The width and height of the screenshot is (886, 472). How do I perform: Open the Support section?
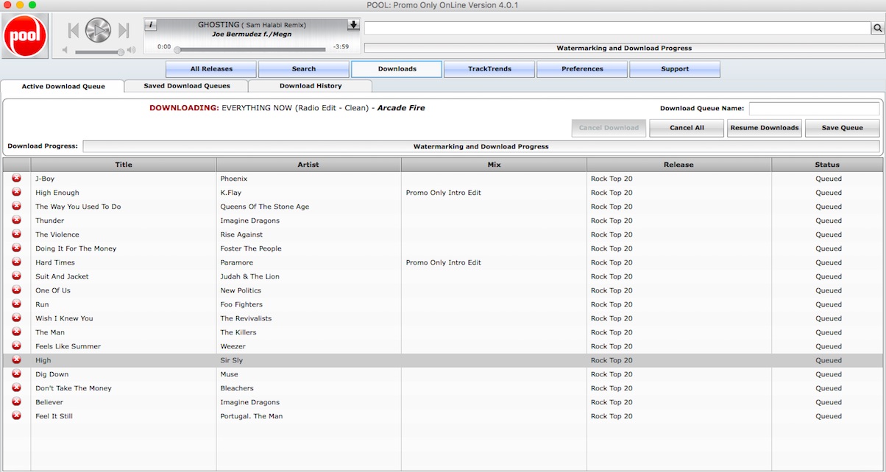[675, 69]
